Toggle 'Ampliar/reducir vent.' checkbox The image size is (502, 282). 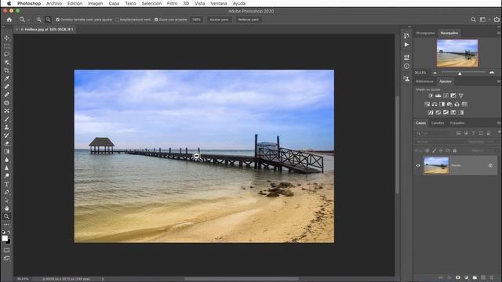117,20
